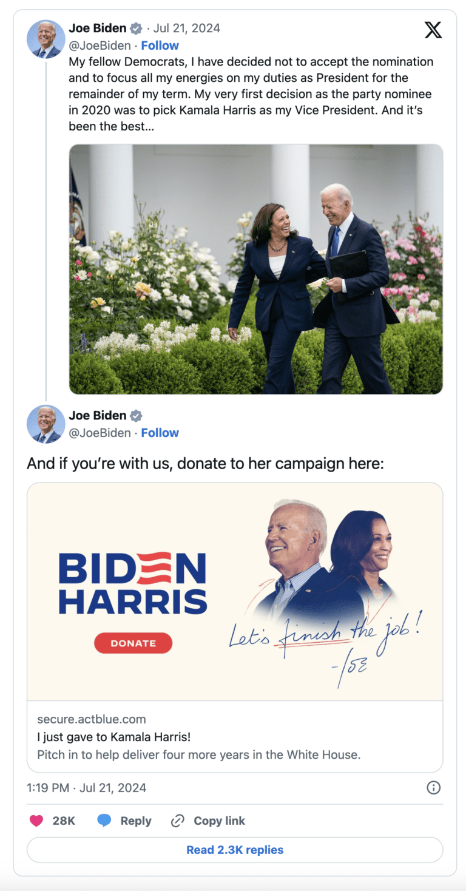
Task: Click the 1:19 PM timestamp
Action: click(48, 788)
